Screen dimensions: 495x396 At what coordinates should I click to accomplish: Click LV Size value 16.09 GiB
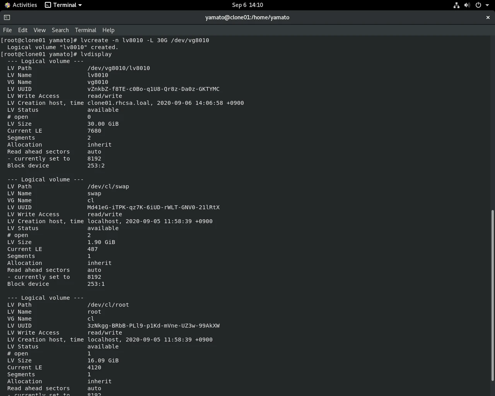point(103,360)
